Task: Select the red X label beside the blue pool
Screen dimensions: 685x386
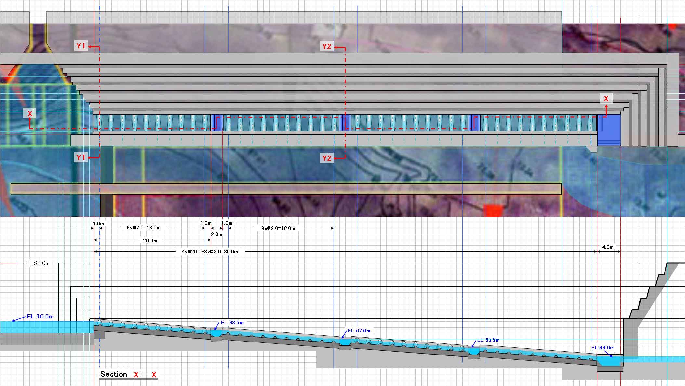Action: pos(606,99)
